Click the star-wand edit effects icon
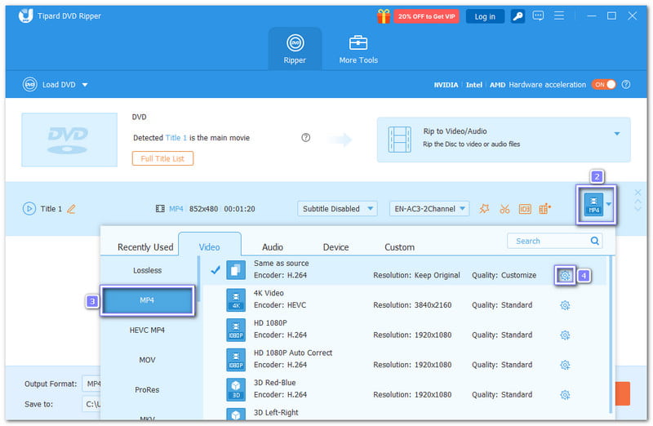This screenshot has height=426, width=653. [485, 209]
